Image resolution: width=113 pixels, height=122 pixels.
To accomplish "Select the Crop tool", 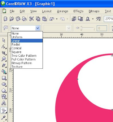I will click(x=4, y=53).
